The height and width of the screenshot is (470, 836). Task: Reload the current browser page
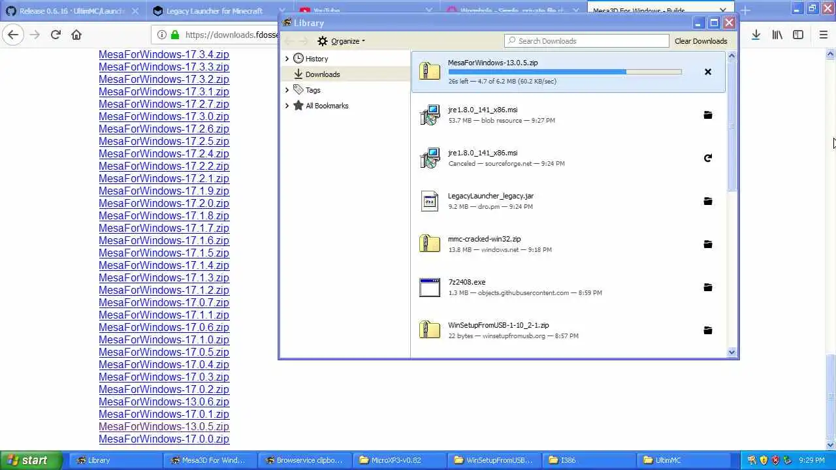pyautogui.click(x=56, y=35)
